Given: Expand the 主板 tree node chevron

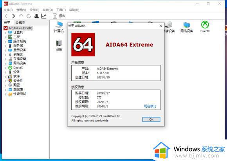Looking at the screenshot, I should pos(5,37).
